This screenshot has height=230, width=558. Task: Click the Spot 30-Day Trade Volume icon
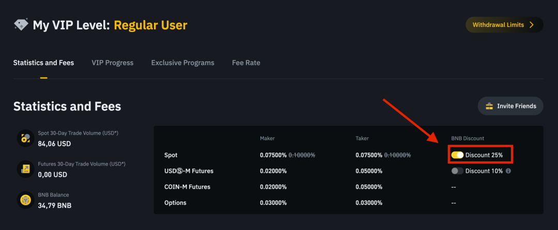point(26,138)
